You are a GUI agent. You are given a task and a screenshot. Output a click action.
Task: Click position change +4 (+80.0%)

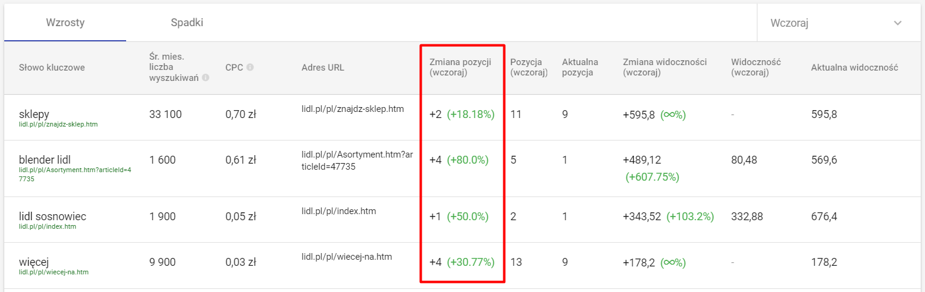tap(459, 160)
